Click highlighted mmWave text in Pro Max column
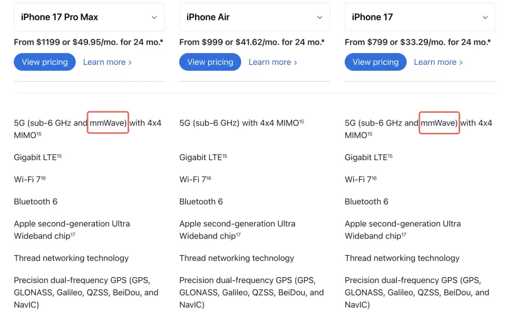This screenshot has width=506, height=313. 109,123
